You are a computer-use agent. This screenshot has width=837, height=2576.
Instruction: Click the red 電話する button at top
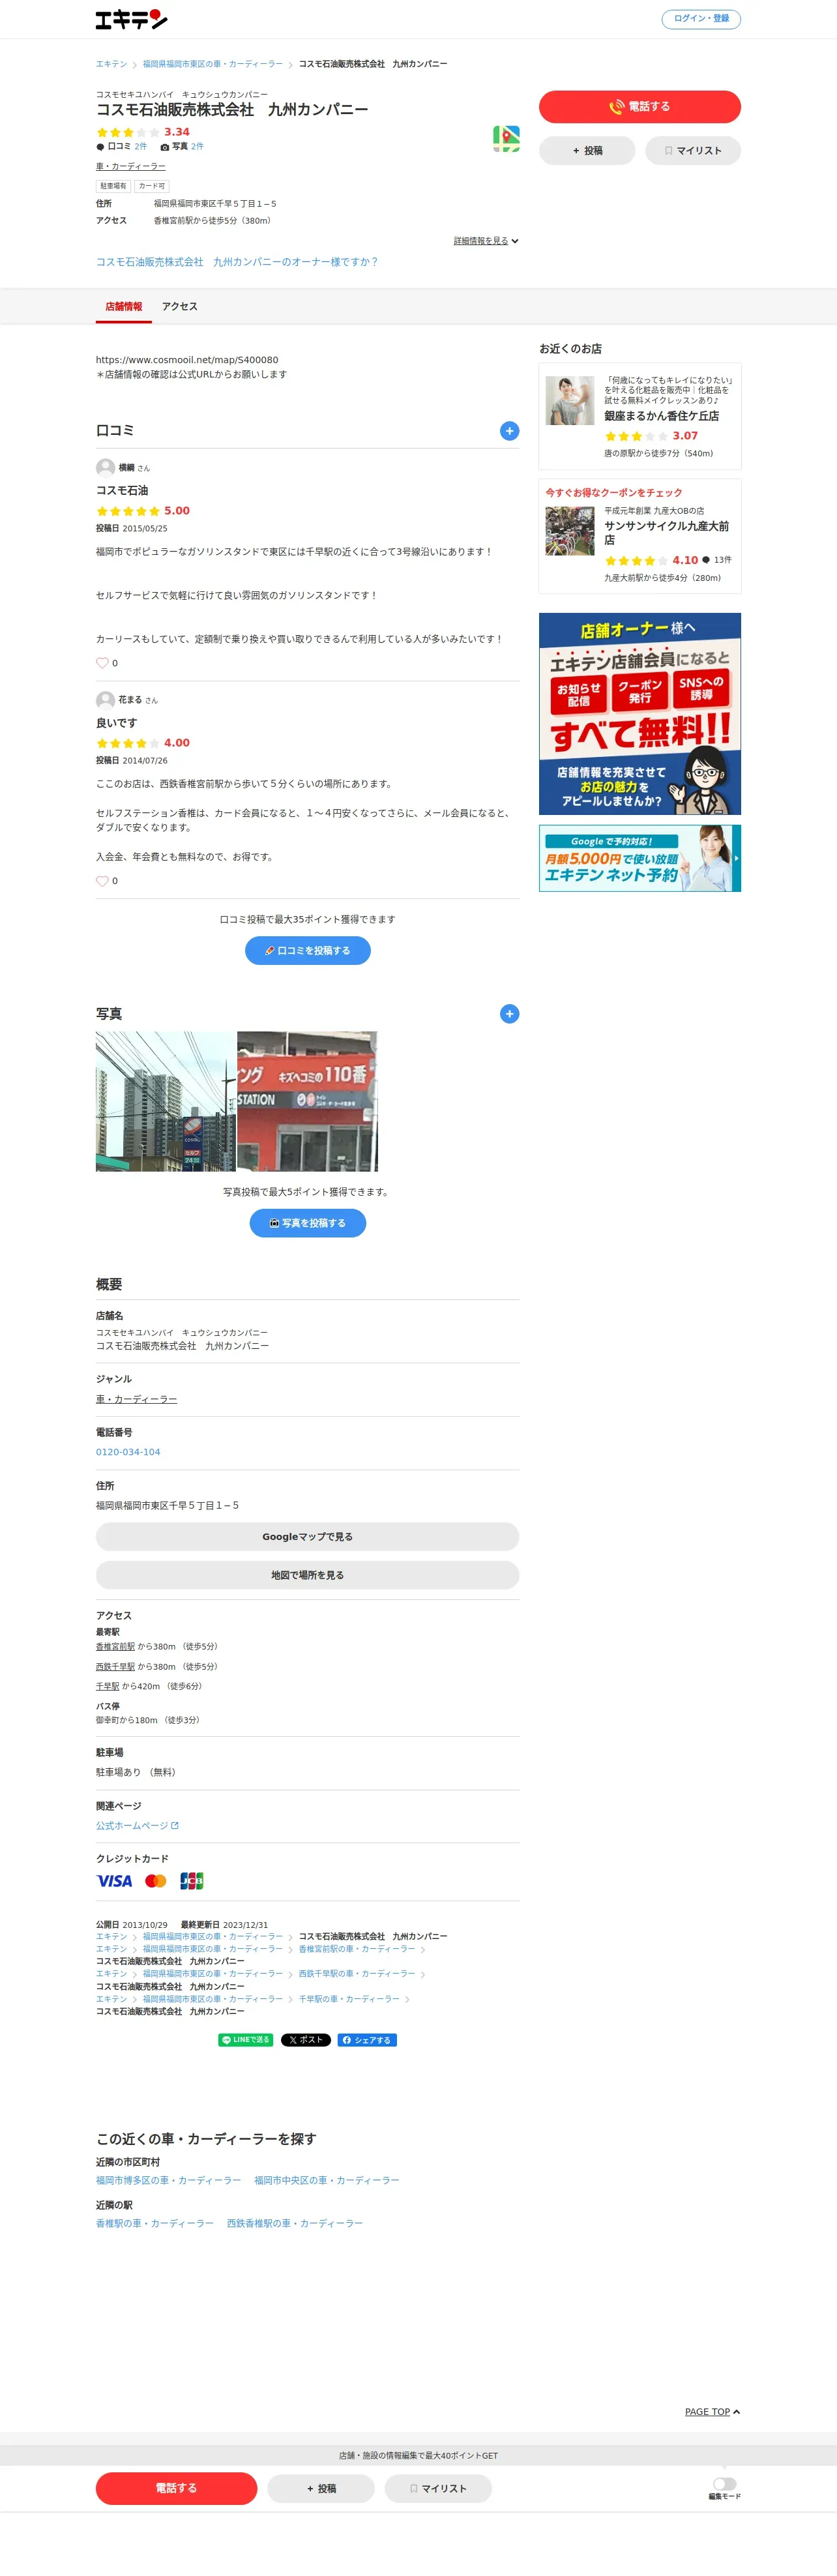point(640,107)
